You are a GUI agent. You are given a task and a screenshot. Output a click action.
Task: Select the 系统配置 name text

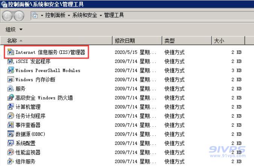[x=26, y=143]
